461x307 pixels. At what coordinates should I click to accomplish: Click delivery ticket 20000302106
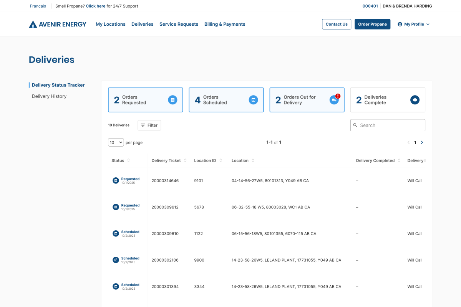[x=165, y=260]
